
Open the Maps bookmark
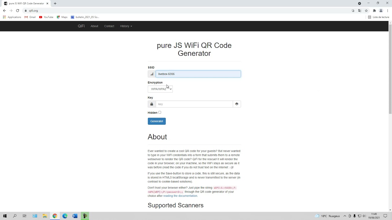62,17
